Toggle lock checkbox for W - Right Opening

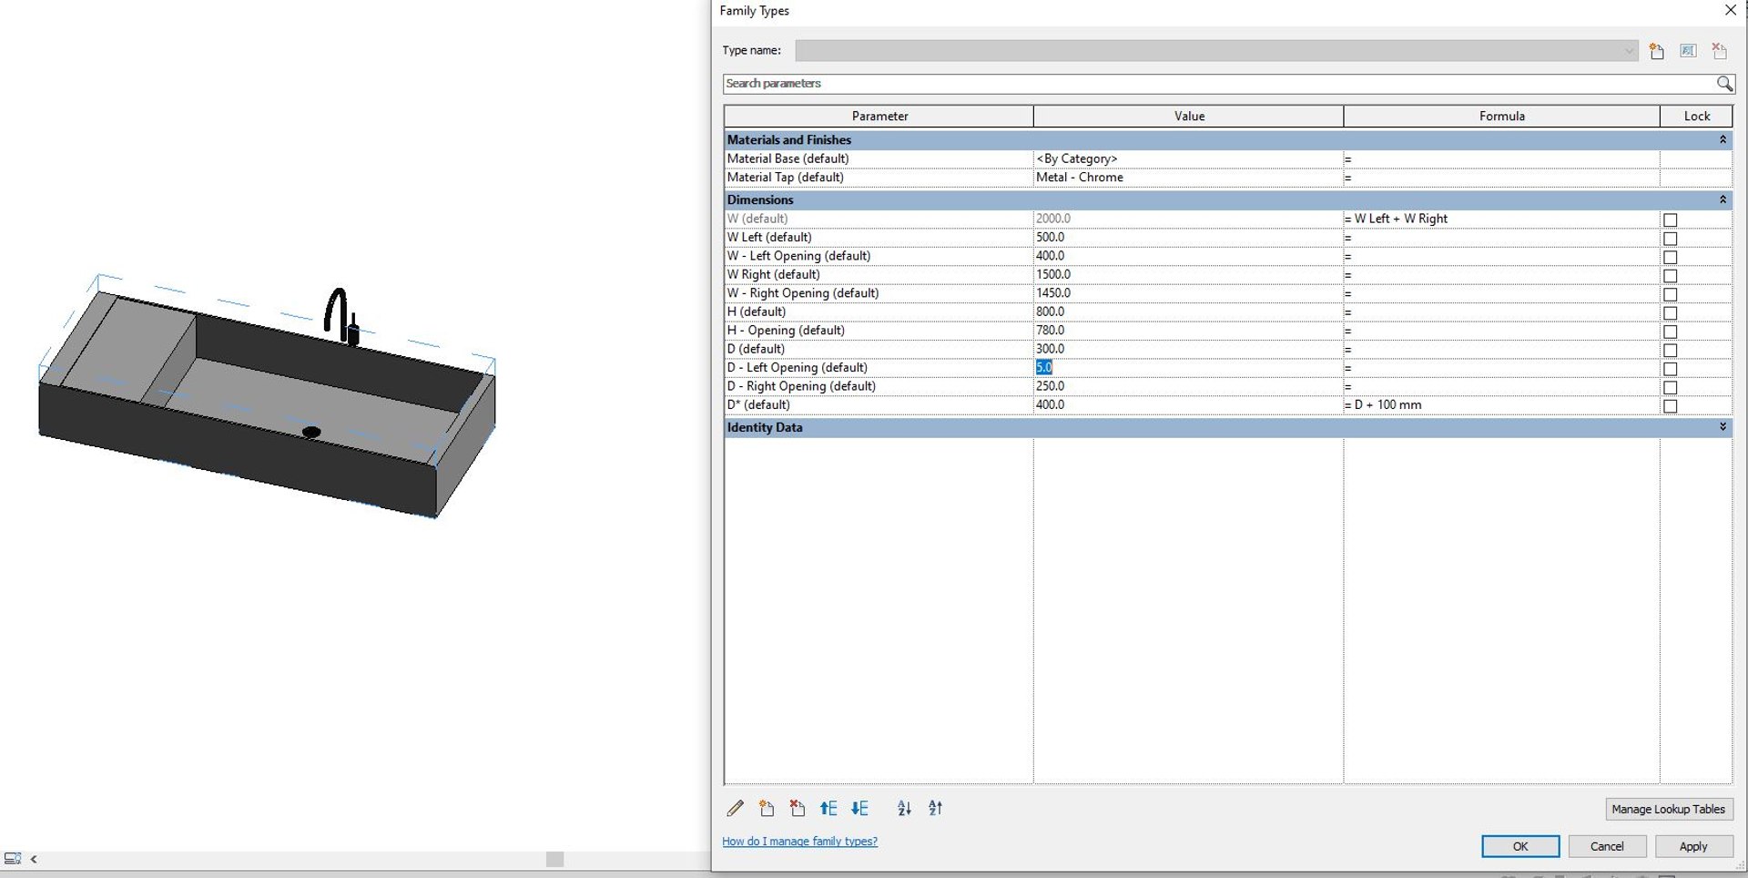tap(1670, 294)
